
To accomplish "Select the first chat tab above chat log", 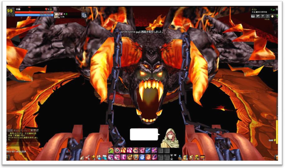I will [x=10, y=130].
